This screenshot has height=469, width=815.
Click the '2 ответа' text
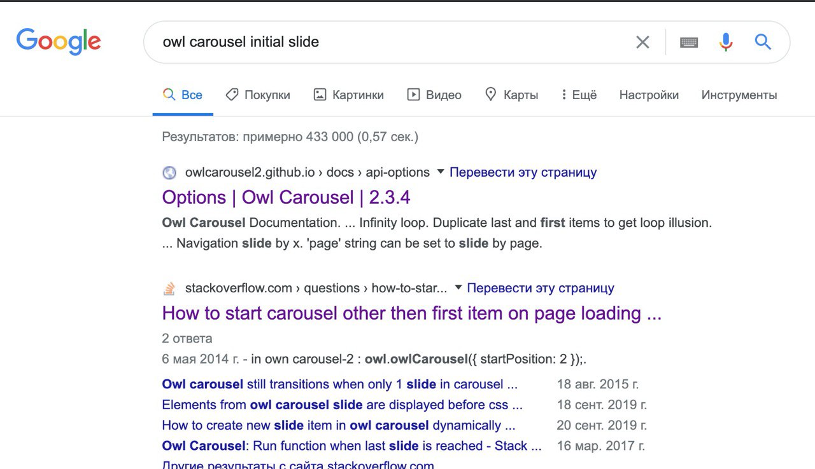click(x=187, y=338)
